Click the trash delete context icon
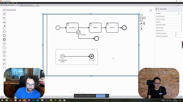This screenshot has width=183, height=102. 144,24
